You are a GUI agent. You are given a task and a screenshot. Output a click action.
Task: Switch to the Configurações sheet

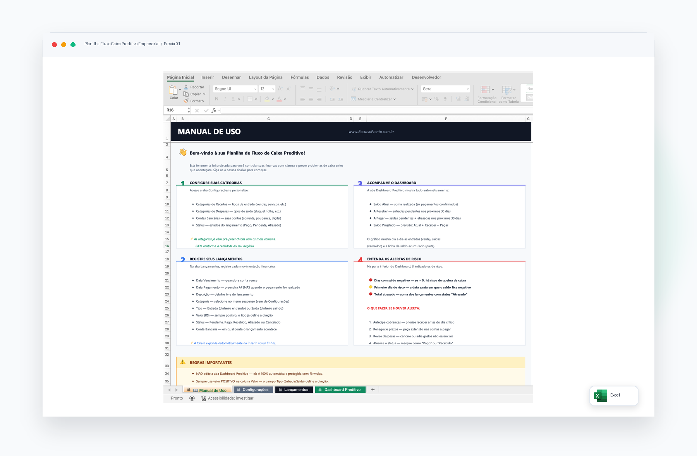tap(253, 390)
